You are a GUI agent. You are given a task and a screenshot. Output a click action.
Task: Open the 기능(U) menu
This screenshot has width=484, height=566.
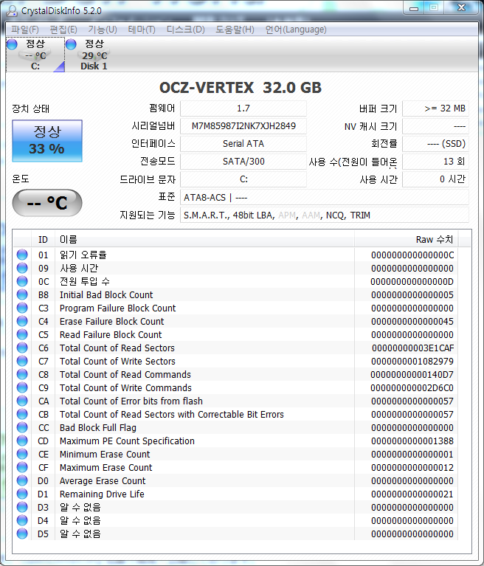pos(103,30)
